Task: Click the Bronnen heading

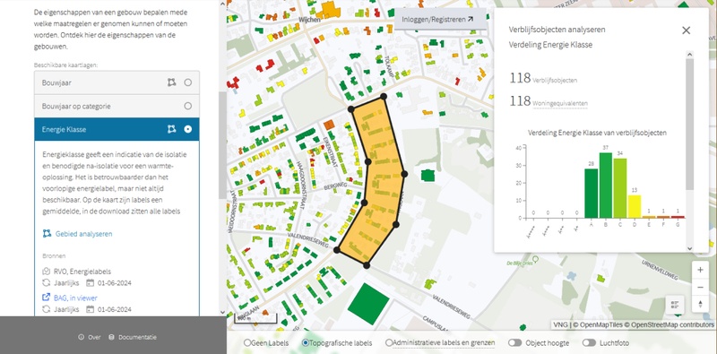Action: 54,256
